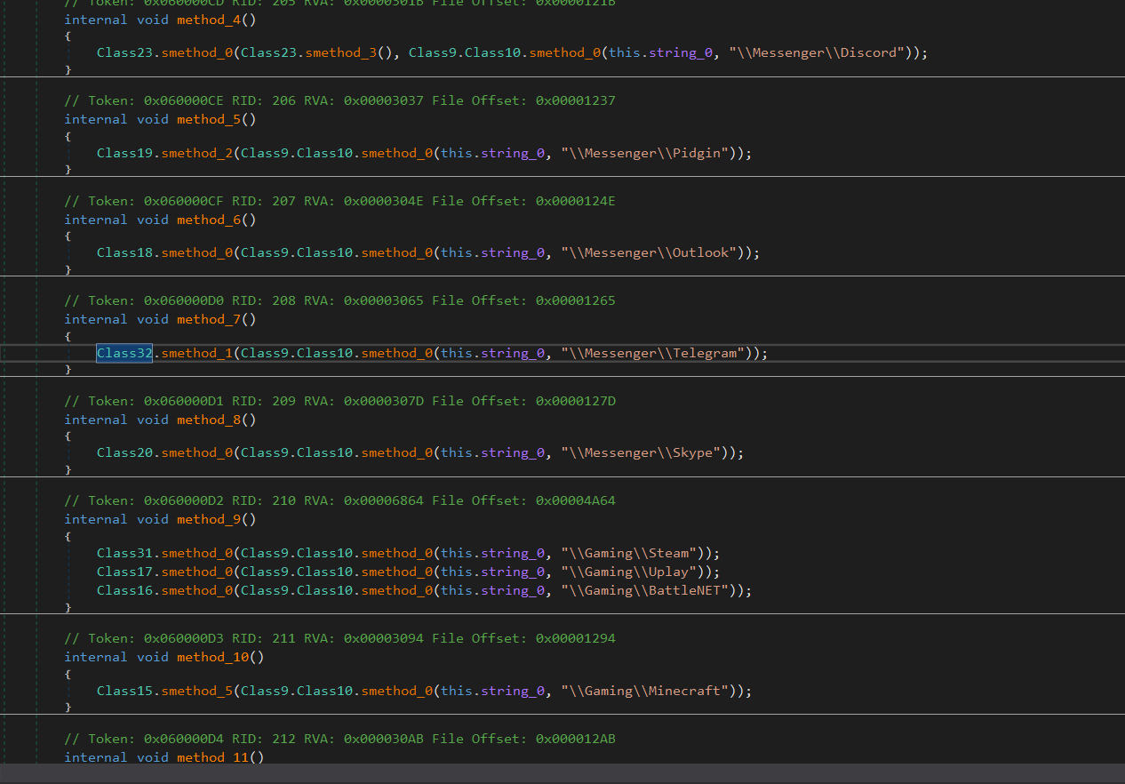Viewport: 1125px width, 784px height.
Task: Open the smethod_2 call on Class19
Action: [x=196, y=153]
